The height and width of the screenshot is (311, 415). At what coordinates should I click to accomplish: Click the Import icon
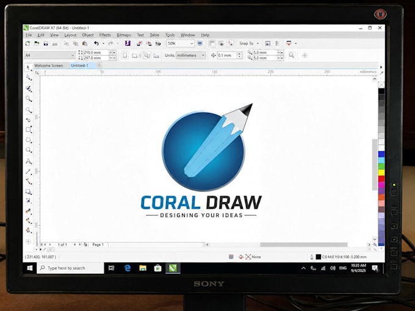click(x=139, y=43)
